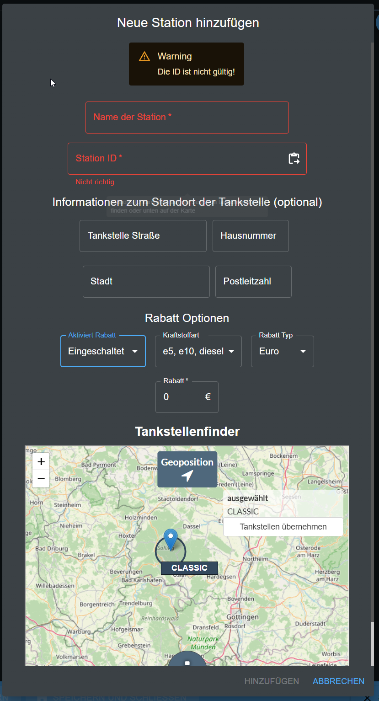Click the Bad Pyrmont label on the map
The height and width of the screenshot is (701, 379).
(x=99, y=465)
